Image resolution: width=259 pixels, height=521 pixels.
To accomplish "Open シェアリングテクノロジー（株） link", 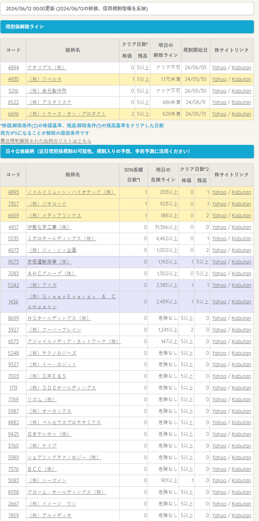I will click(x=64, y=458).
